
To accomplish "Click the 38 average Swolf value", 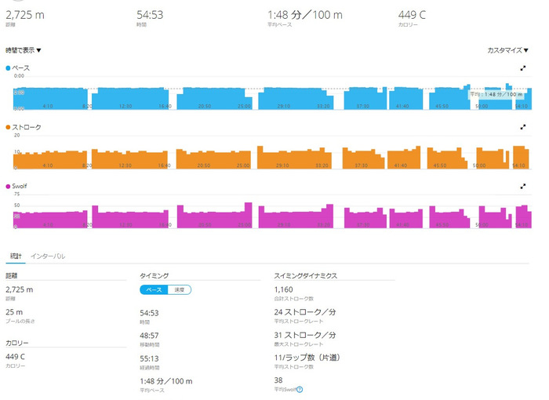I will pos(278,380).
